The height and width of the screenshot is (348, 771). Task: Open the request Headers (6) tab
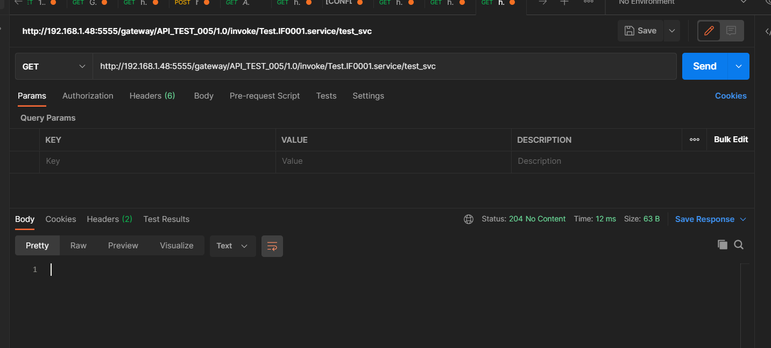click(x=152, y=96)
